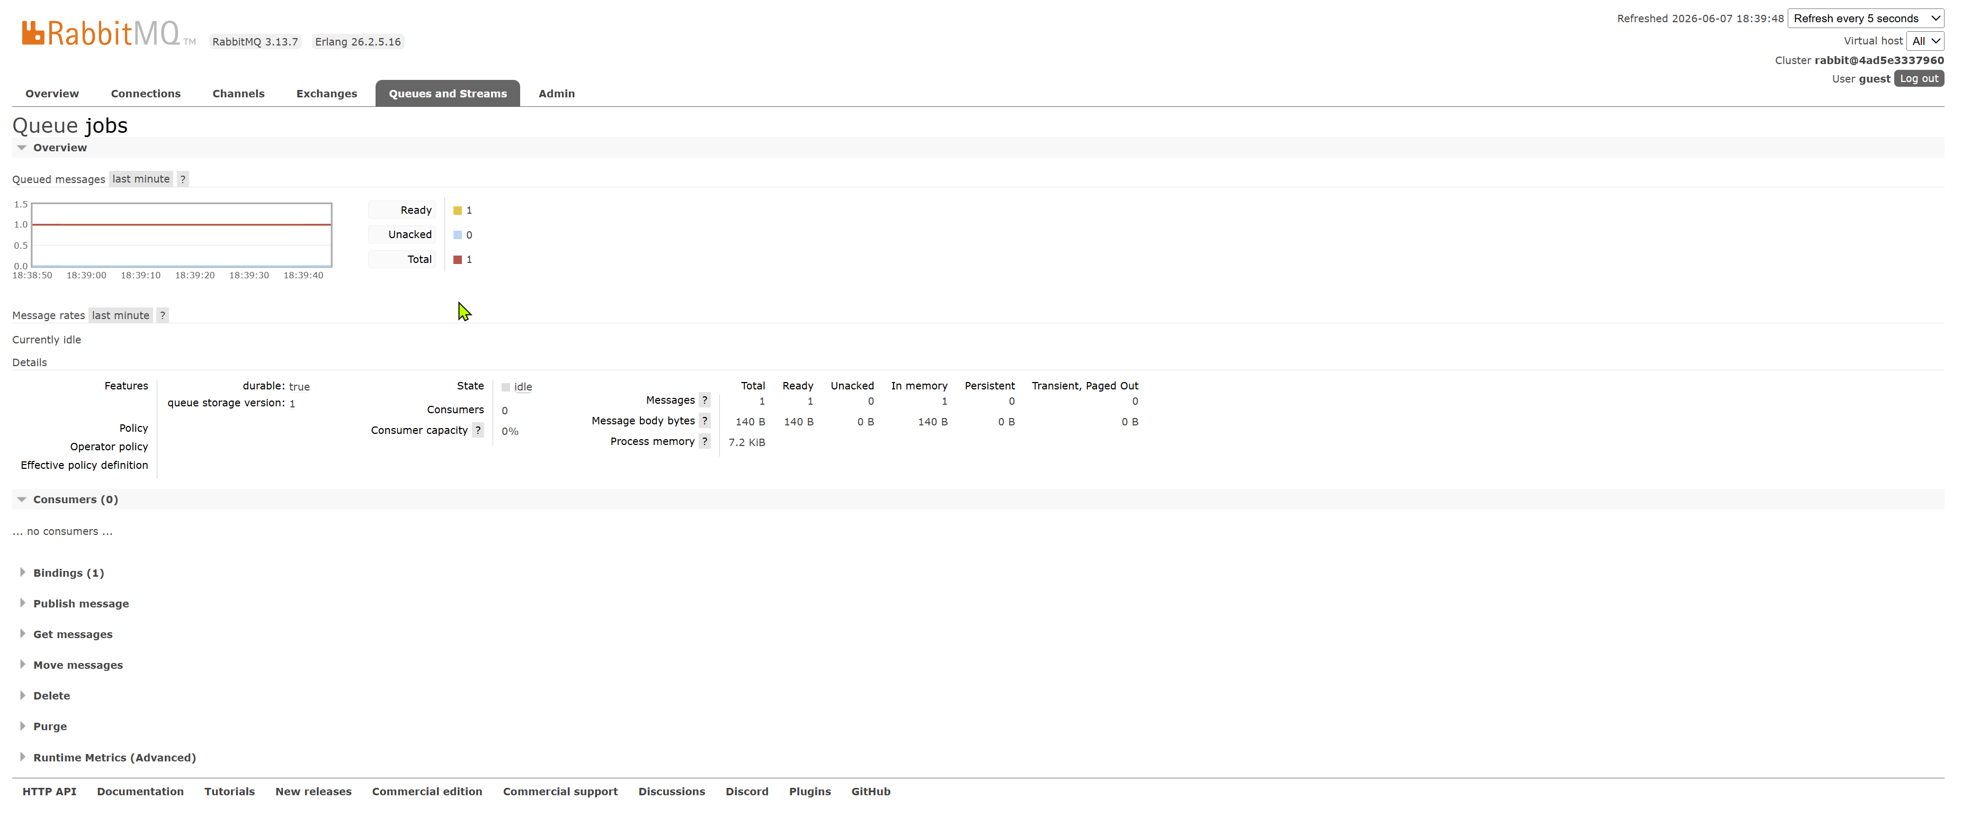Screen dimensions: 1962x836
Task: Open the Discussions link
Action: click(672, 791)
